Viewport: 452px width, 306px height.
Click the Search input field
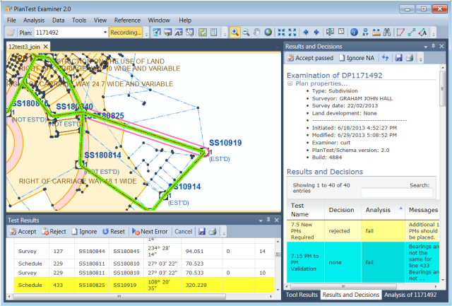[397, 193]
